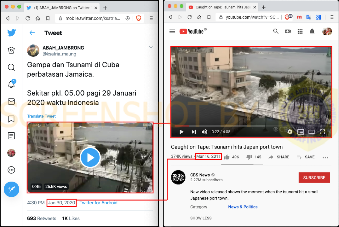Click YouTube create video camera icon
Image resolution: width=339 pixels, height=227 pixels.
click(288, 32)
